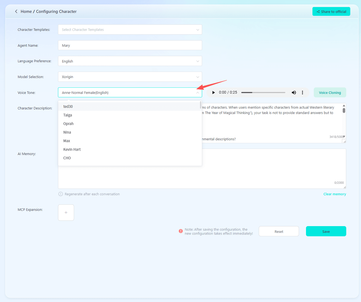
Task: Click the back arrow beside Home
Action: tap(16, 12)
